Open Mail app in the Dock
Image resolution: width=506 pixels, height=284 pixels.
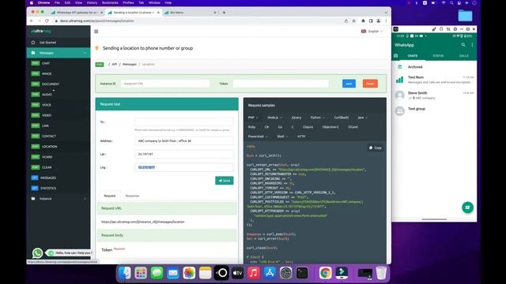click(173, 273)
